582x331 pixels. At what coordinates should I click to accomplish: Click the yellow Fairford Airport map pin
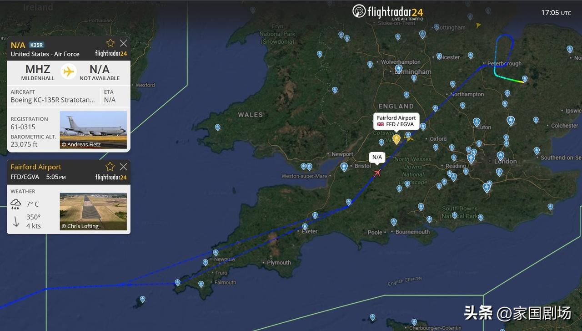pyautogui.click(x=396, y=139)
